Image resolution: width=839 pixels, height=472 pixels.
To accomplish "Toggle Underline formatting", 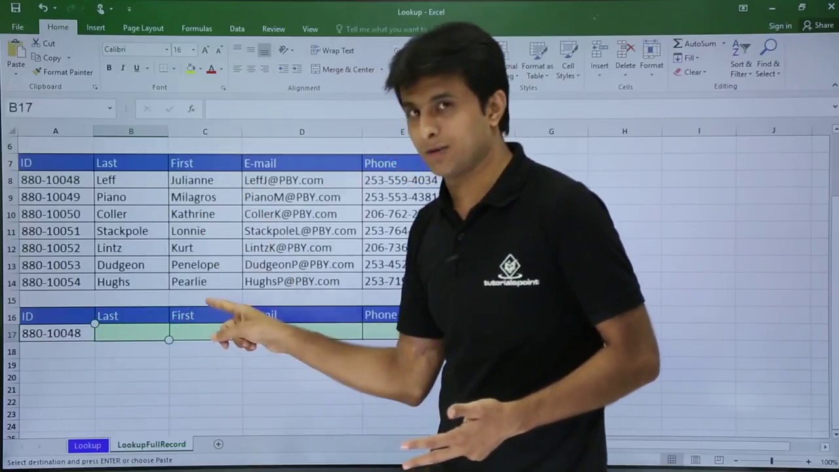I will click(136, 68).
